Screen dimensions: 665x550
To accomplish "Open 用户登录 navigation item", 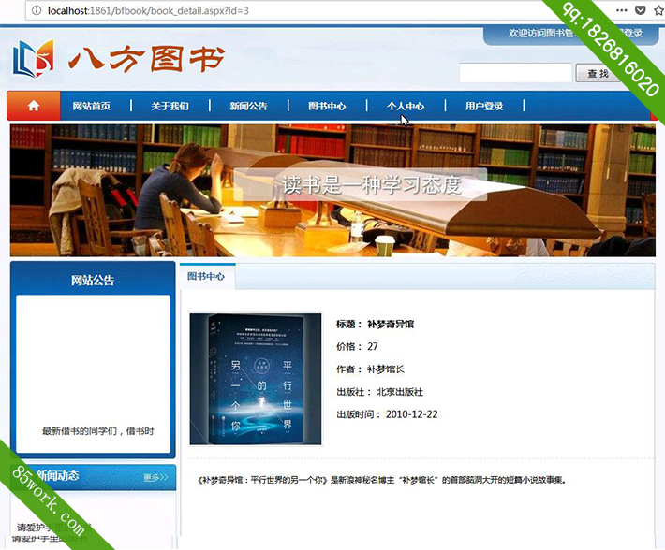I will [484, 106].
